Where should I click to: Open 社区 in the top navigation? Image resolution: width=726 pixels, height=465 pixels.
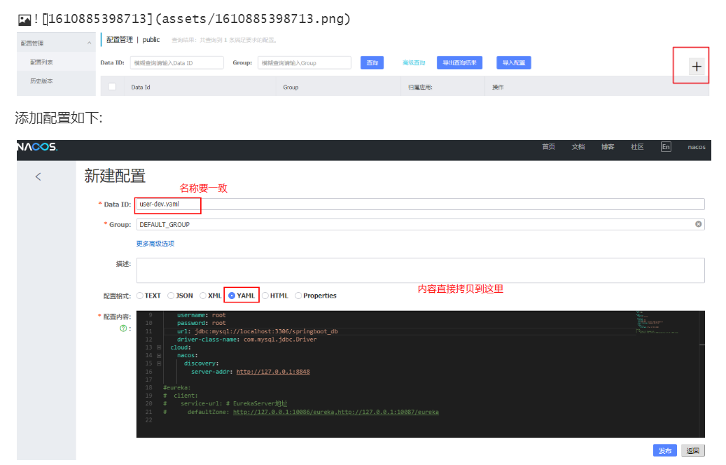[x=638, y=147]
